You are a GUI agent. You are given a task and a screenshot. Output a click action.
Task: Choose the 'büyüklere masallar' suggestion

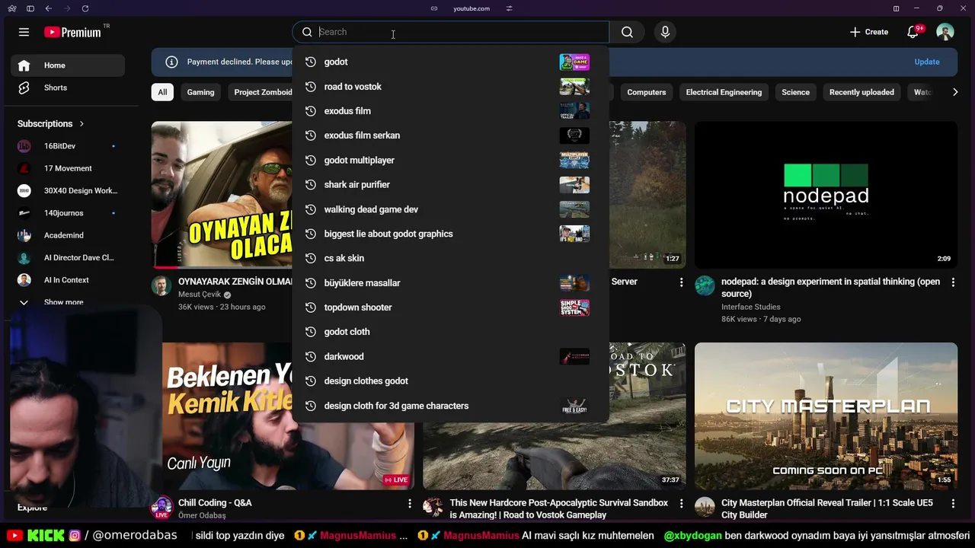pyautogui.click(x=450, y=283)
